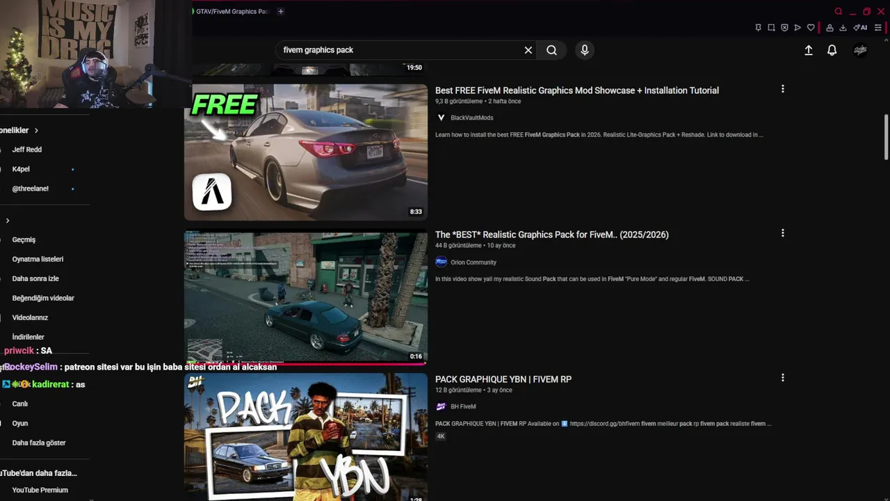Click the pin icon in the browser toolbar
This screenshot has height=501, width=890.
758,28
